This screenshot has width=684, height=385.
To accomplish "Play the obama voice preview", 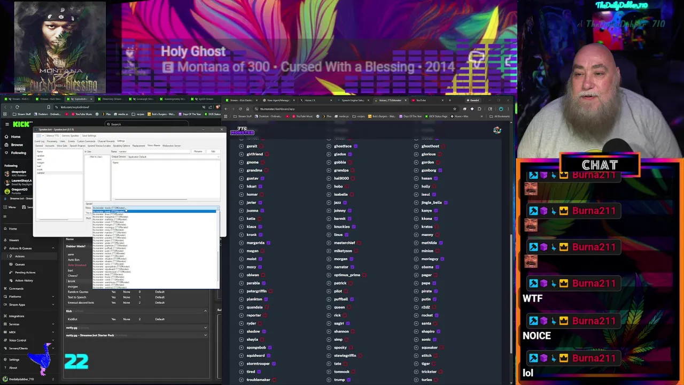I will coord(416,267).
